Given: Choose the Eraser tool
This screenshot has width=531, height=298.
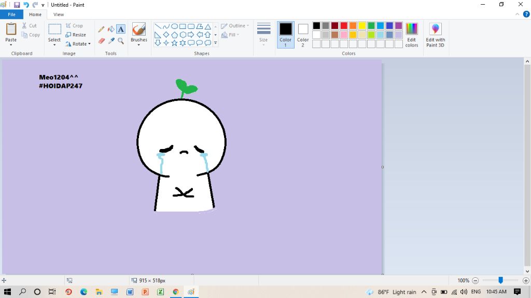Looking at the screenshot, I should [x=101, y=41].
